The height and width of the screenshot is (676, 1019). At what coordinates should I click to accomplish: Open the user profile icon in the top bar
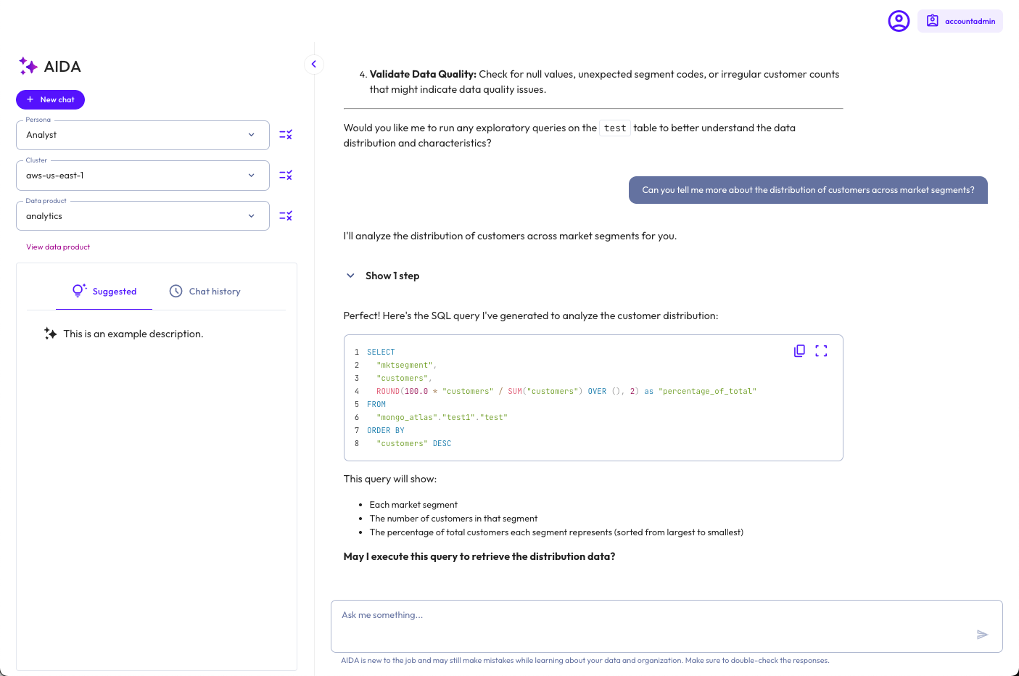[x=899, y=21]
